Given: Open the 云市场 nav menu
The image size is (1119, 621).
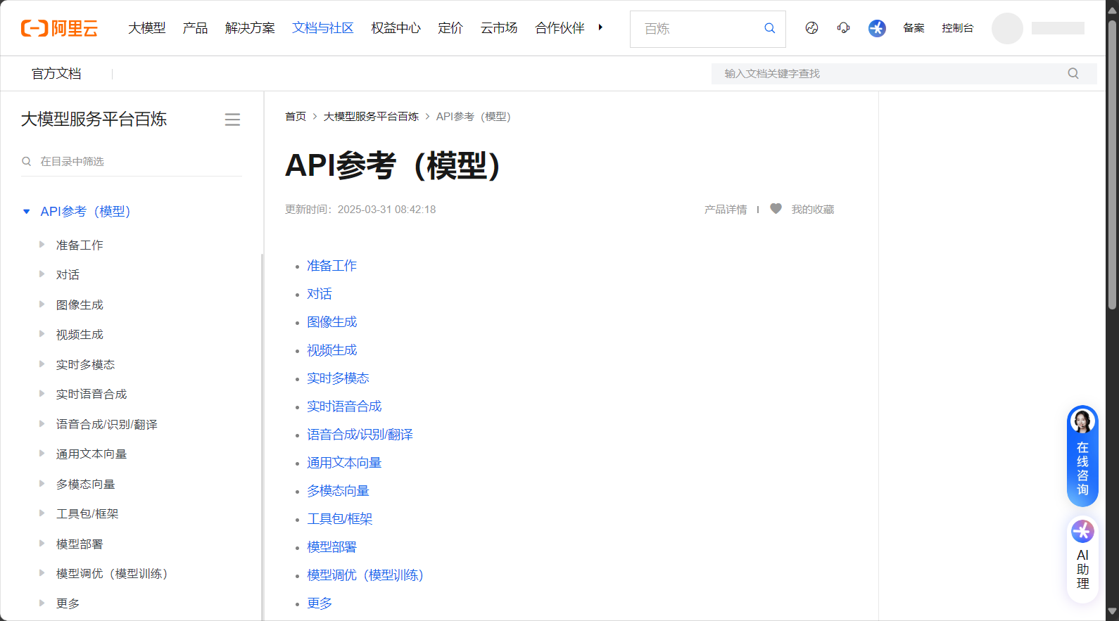Looking at the screenshot, I should [499, 28].
